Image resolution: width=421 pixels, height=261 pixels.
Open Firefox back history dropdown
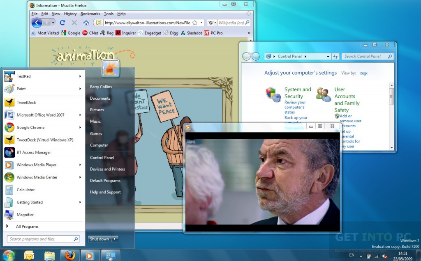[x=53, y=23]
